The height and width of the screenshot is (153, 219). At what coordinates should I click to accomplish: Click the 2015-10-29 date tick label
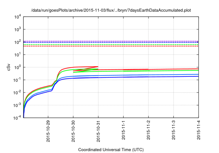[48, 131]
